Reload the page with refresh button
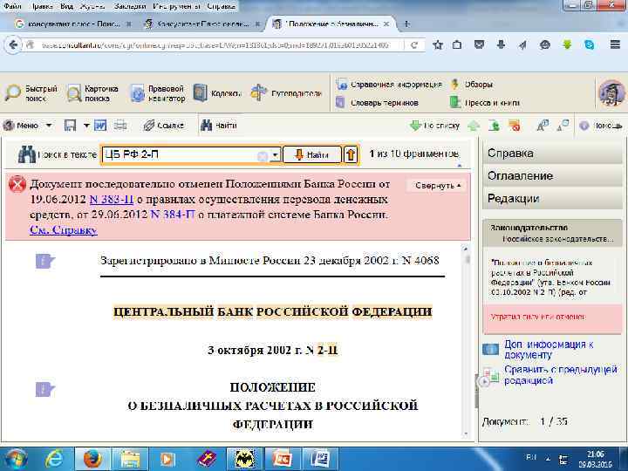The image size is (628, 471). (x=414, y=45)
